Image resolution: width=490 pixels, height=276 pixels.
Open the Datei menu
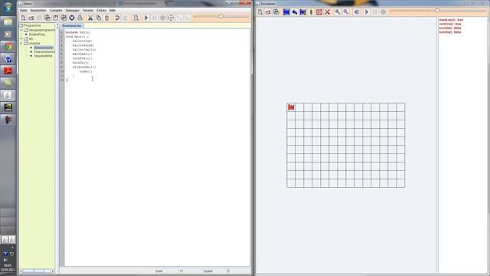(24, 10)
